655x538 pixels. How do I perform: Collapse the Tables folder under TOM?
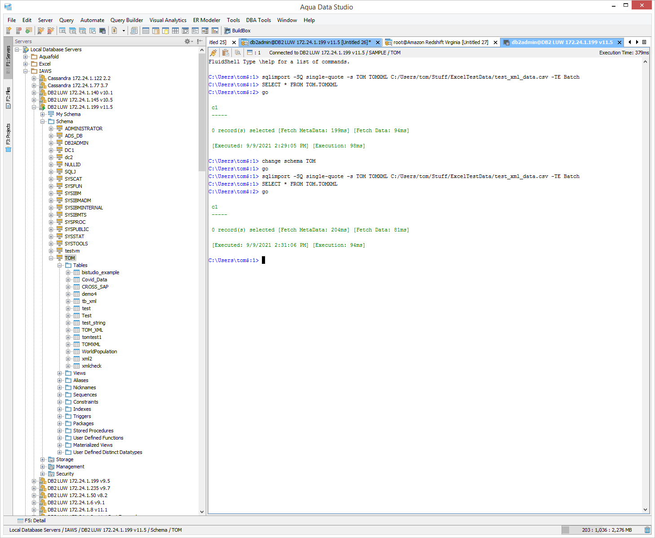coord(60,265)
